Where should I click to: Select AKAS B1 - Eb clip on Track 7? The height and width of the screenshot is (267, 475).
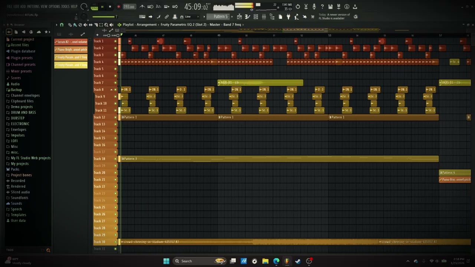tap(260, 83)
